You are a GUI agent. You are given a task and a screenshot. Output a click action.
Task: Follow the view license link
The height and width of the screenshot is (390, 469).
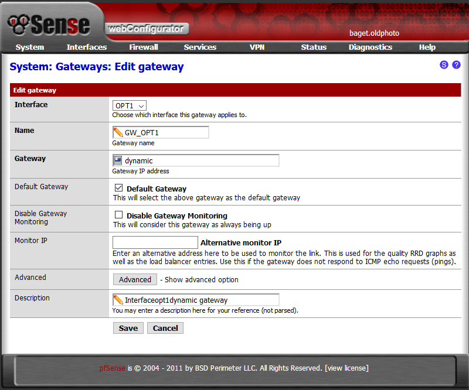tap(346, 368)
